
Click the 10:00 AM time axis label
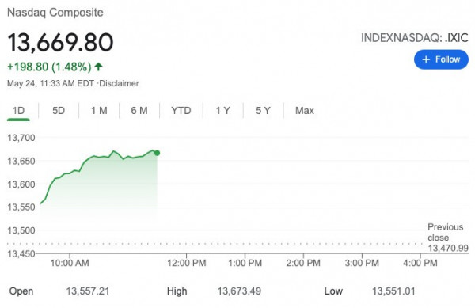[70, 263]
